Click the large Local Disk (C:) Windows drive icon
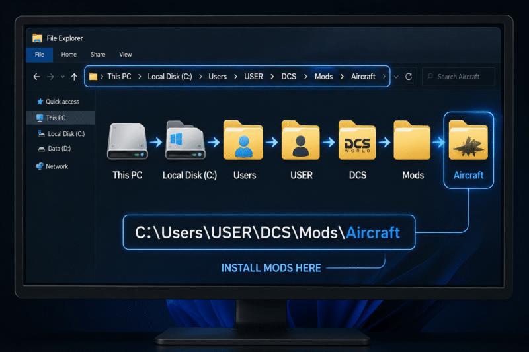Screen dimensions: 529x352 point(185,141)
